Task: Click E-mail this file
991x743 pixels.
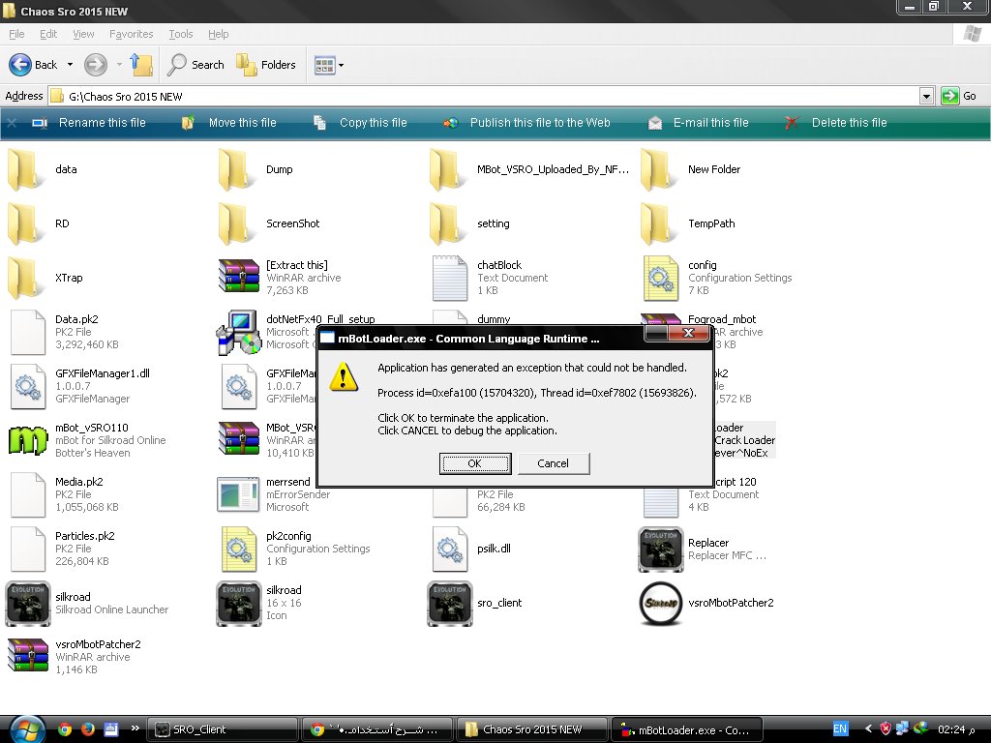Action: pos(699,123)
